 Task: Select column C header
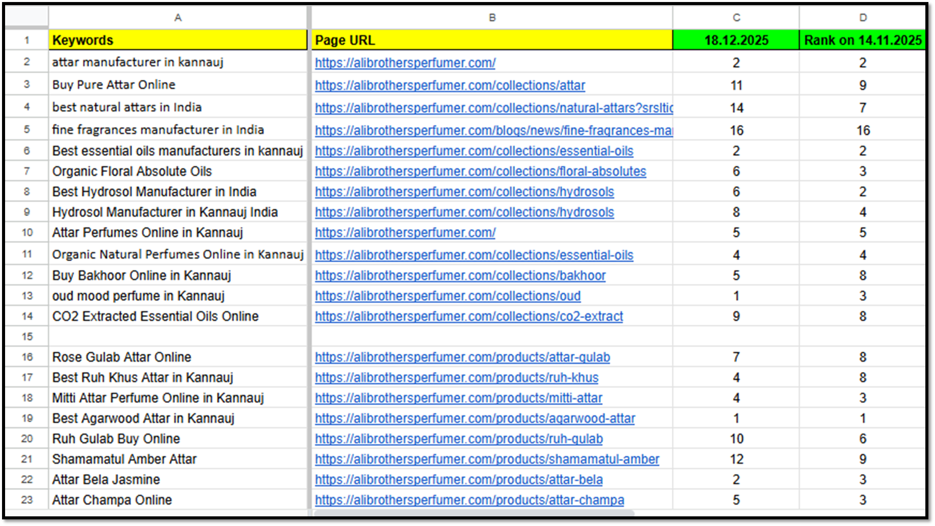736,18
